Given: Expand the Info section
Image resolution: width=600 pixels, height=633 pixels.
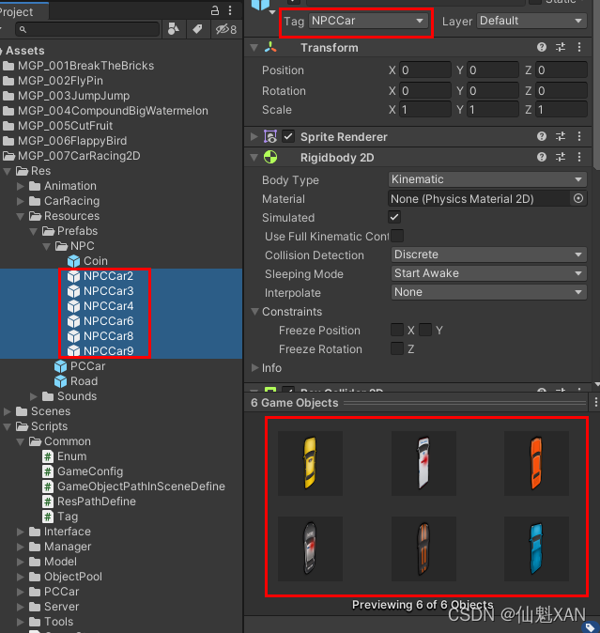Looking at the screenshot, I should pyautogui.click(x=254, y=367).
